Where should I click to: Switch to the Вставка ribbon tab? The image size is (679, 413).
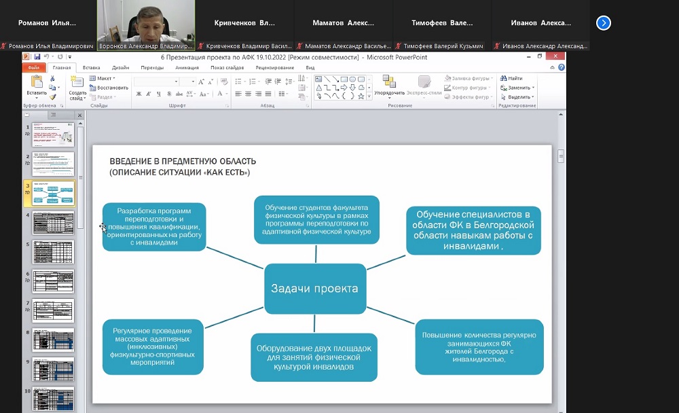pyautogui.click(x=91, y=68)
